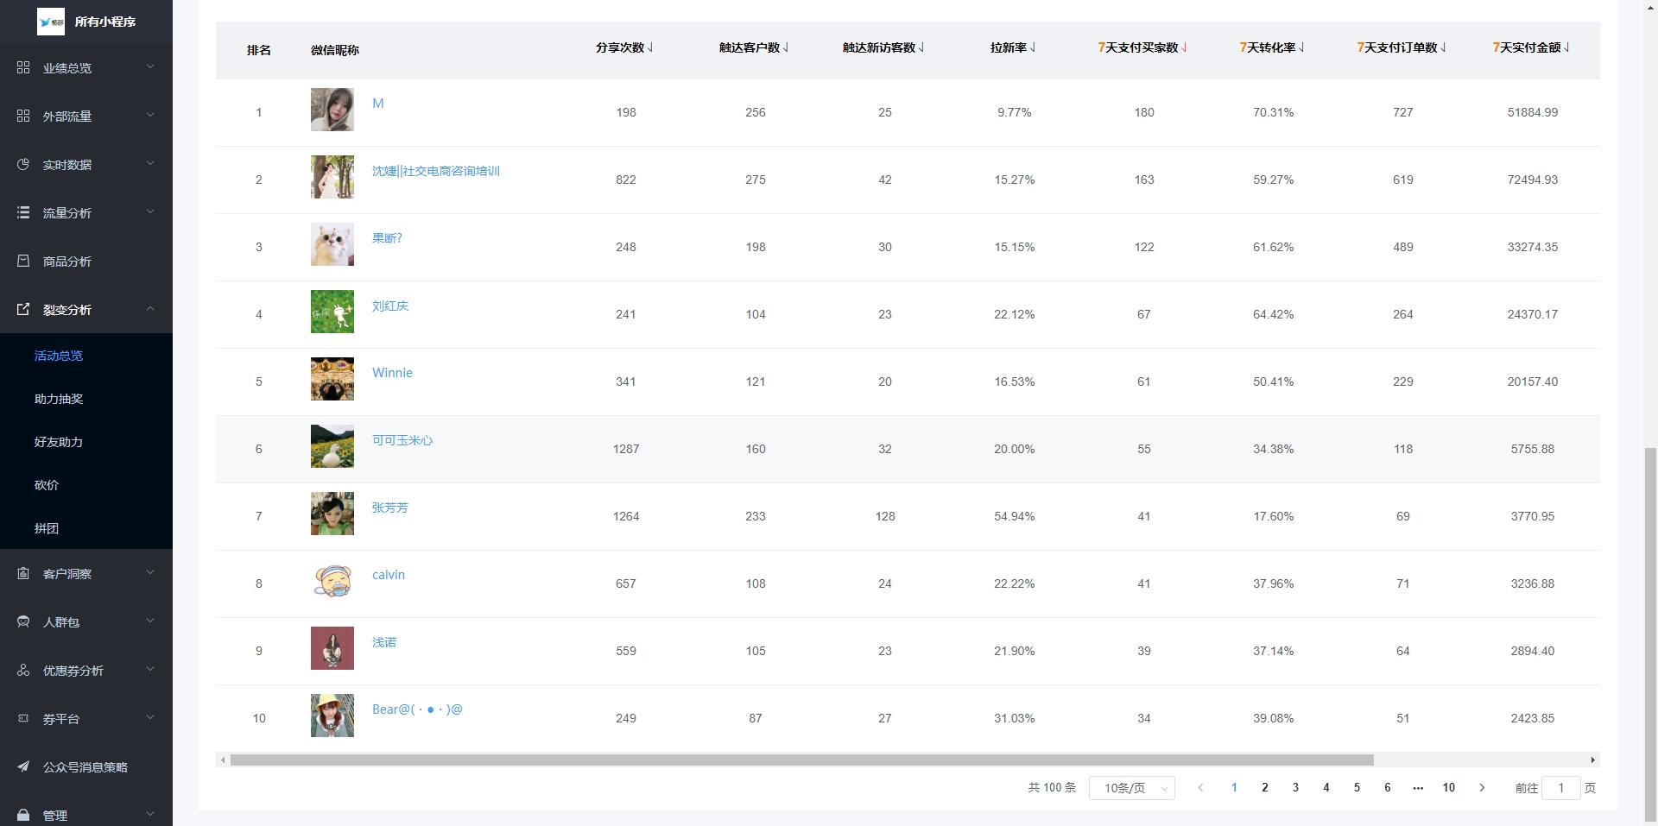Click the 流量分析 list icon
The image size is (1658, 826).
tap(23, 212)
